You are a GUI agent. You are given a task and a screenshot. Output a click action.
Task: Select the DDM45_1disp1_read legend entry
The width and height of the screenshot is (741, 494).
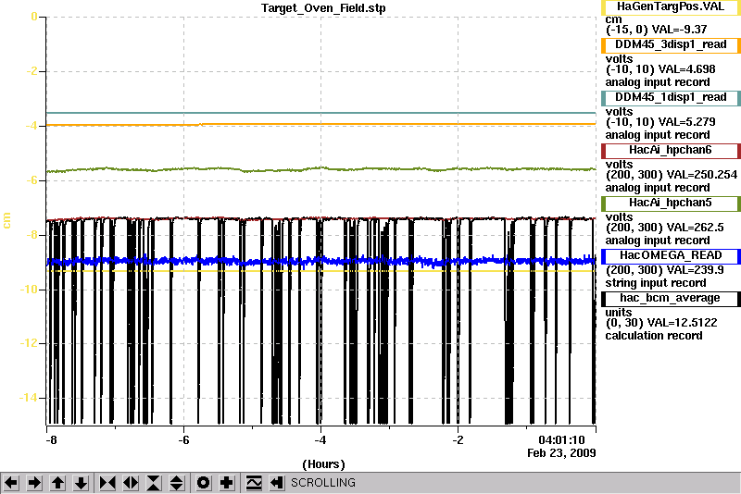coord(670,98)
